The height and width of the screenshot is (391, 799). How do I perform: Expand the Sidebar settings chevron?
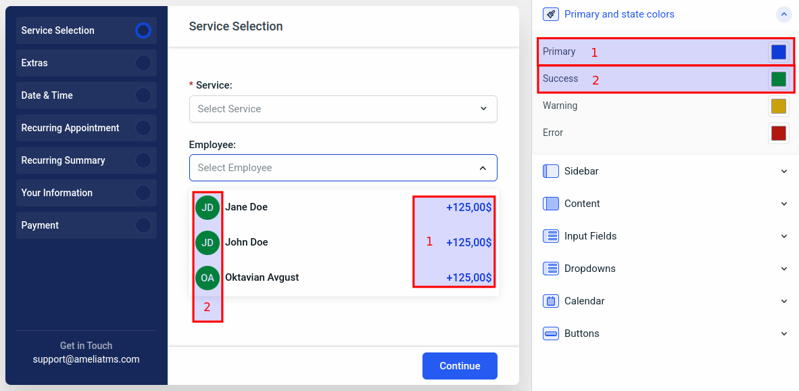coord(783,171)
